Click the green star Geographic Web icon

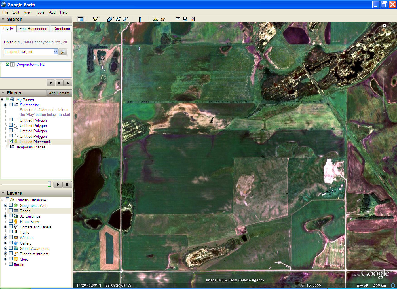click(16, 205)
